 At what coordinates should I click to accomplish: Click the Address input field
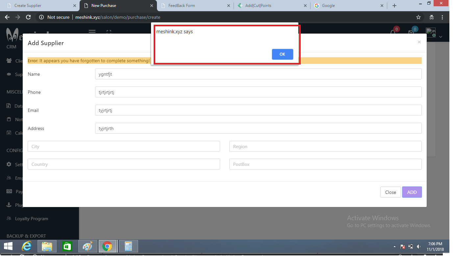[x=258, y=128]
